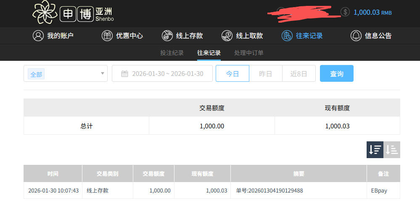Click the 查询 search button
The width and height of the screenshot is (420, 203).
pyautogui.click(x=337, y=73)
